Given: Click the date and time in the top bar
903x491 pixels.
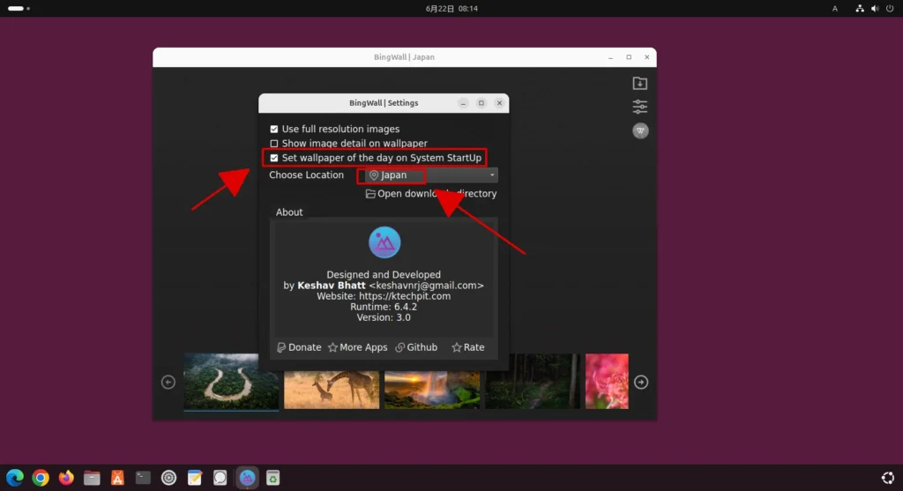Looking at the screenshot, I should click(451, 9).
